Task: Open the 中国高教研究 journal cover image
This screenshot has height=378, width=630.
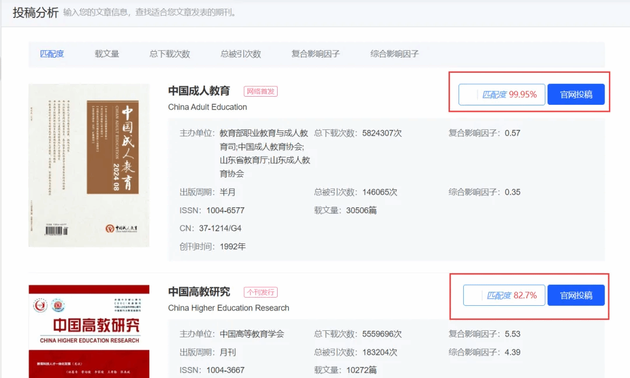Action: pos(89,331)
